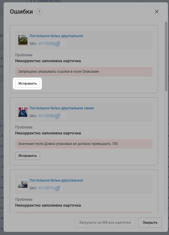
Task: Open external link icon beside second SKU
Action: click(58, 116)
